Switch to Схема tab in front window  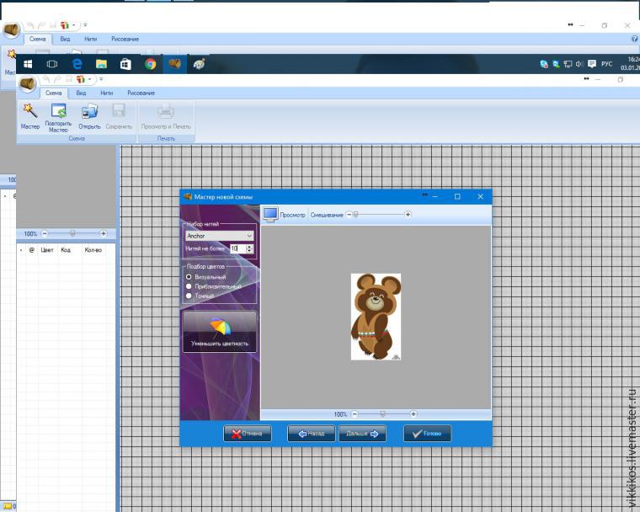coord(53,93)
